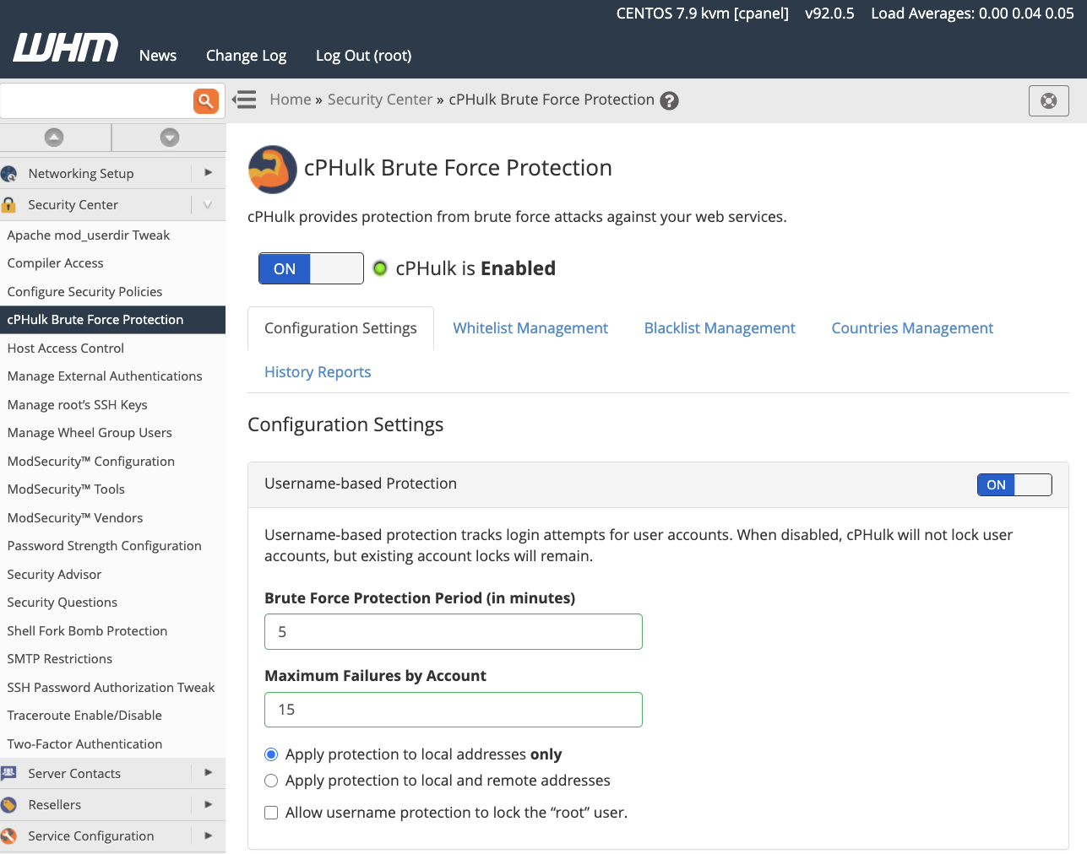Open the History Reports tab
This screenshot has height=854, width=1087.
click(318, 371)
